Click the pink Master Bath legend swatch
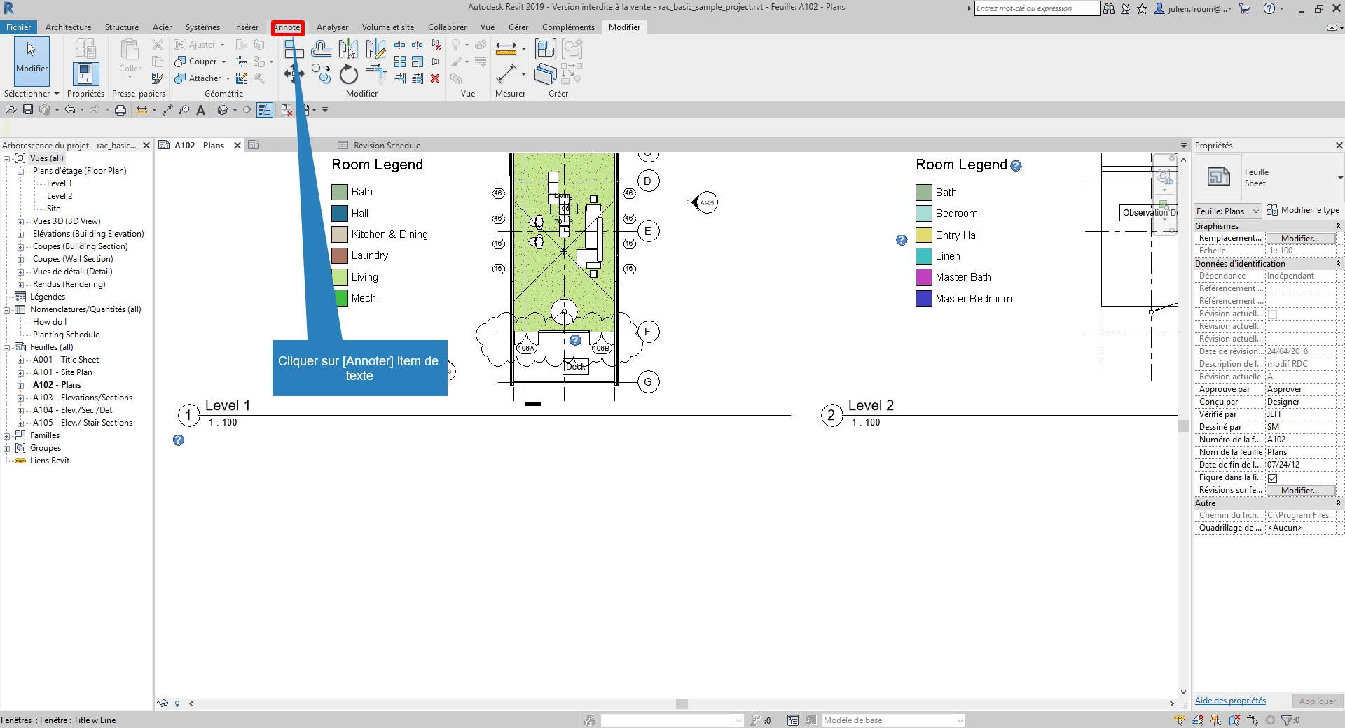 coord(924,278)
